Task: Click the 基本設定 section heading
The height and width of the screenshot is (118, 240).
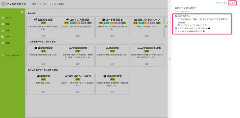Action: click(32, 13)
